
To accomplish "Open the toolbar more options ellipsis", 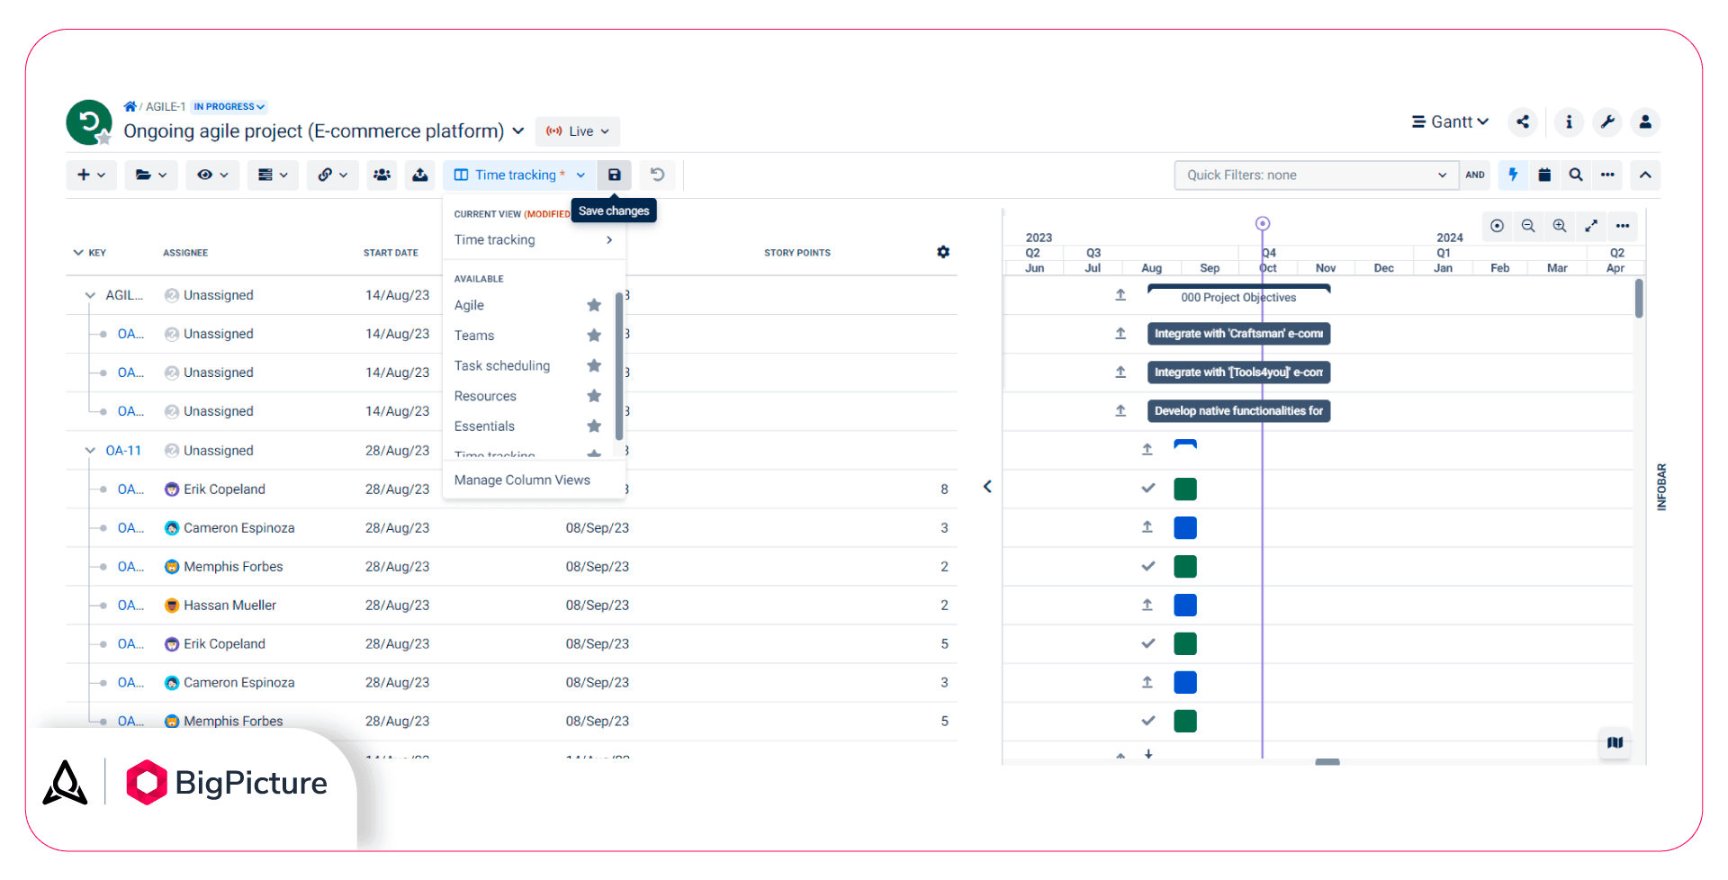I will click(1607, 175).
